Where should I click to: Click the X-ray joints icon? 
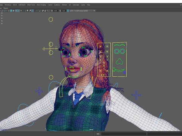tap(48, 11)
